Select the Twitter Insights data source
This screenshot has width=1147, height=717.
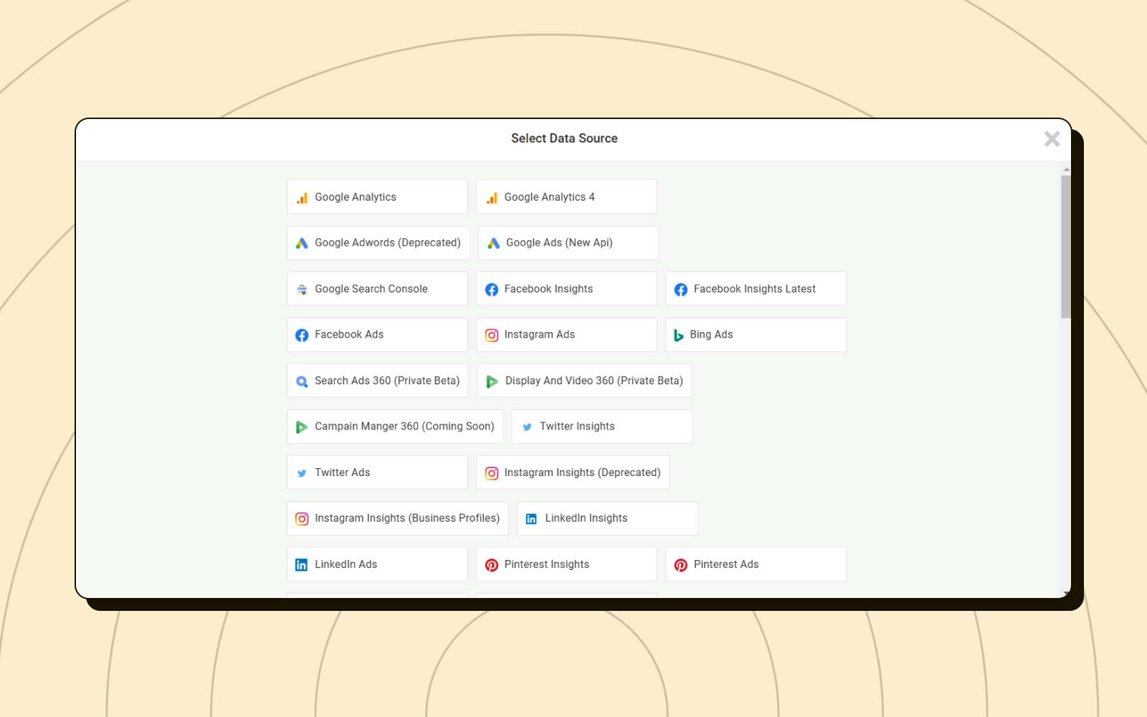(602, 427)
